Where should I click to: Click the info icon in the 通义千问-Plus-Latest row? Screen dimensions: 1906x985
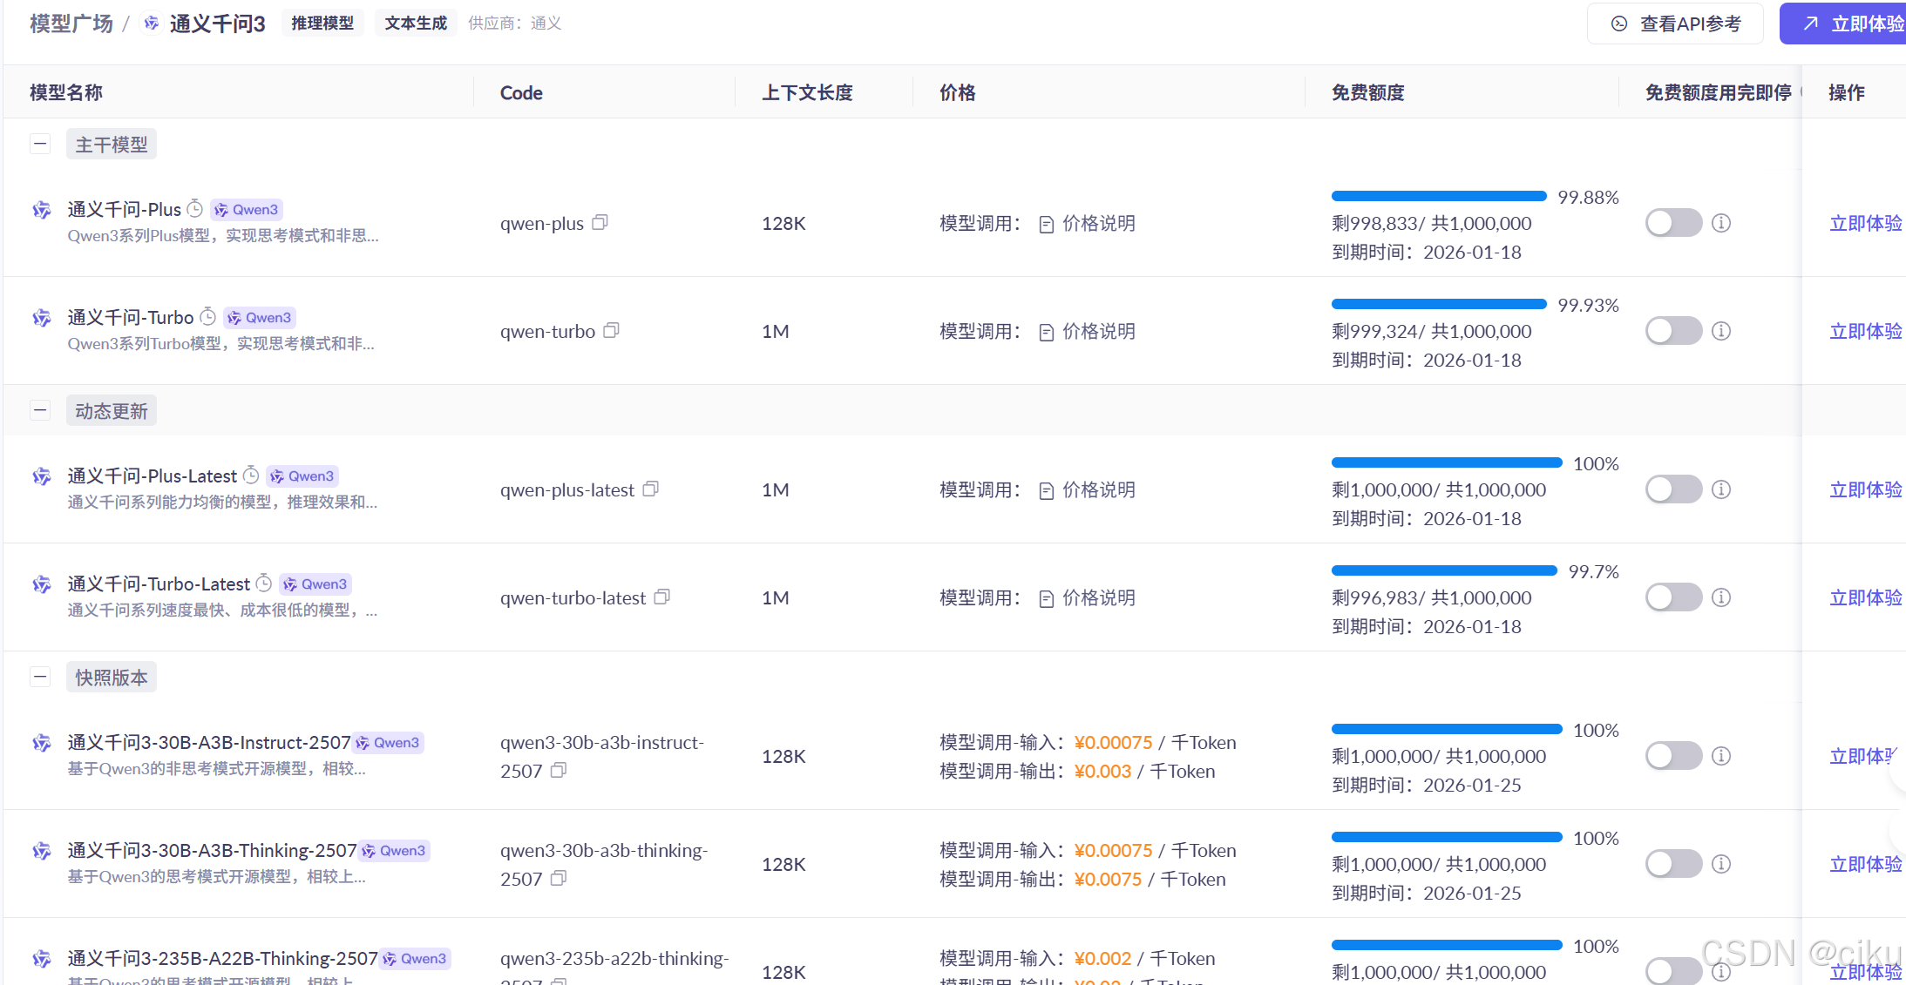[1721, 489]
